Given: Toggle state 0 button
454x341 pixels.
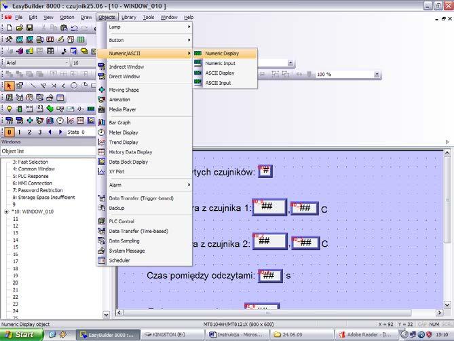Looking at the screenshot, I should pyautogui.click(x=10, y=132).
